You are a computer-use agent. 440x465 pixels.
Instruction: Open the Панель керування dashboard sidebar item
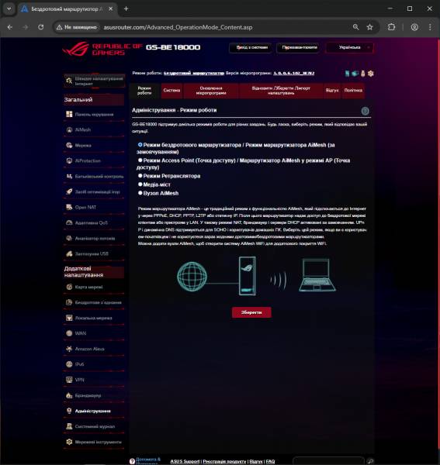(x=94, y=114)
